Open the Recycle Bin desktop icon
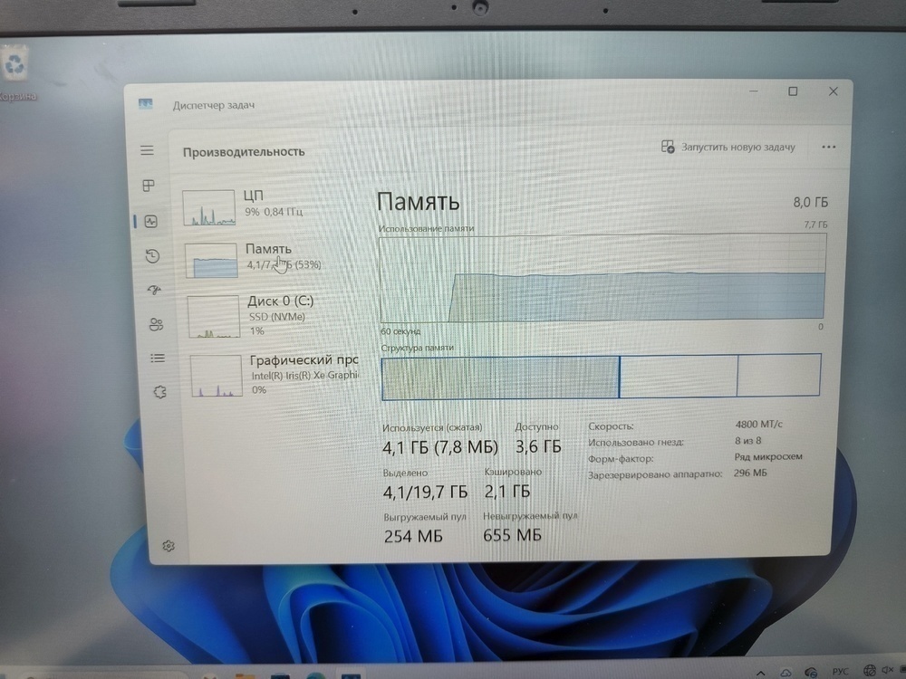The image size is (906, 679). coord(15,65)
